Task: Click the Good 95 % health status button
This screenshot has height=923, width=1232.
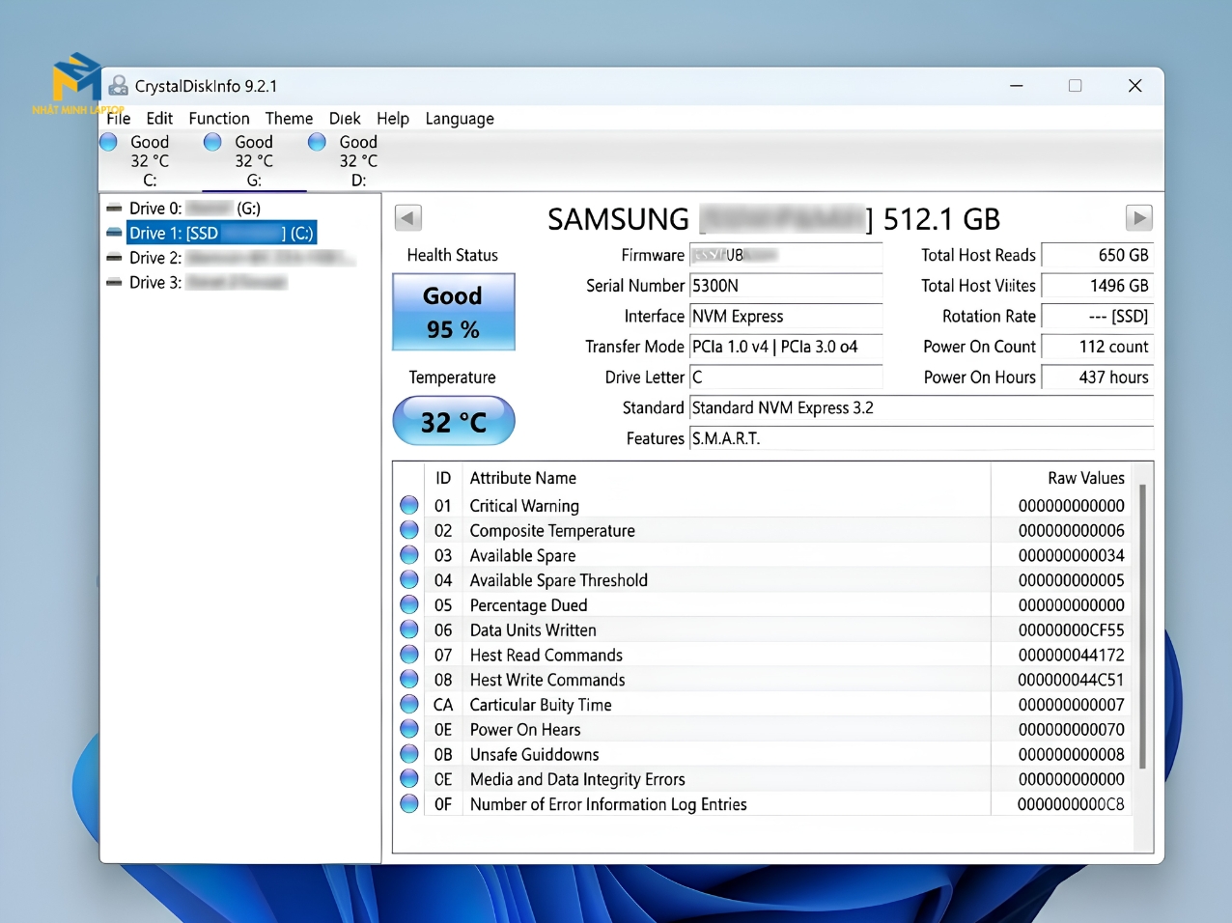Action: pyautogui.click(x=453, y=312)
